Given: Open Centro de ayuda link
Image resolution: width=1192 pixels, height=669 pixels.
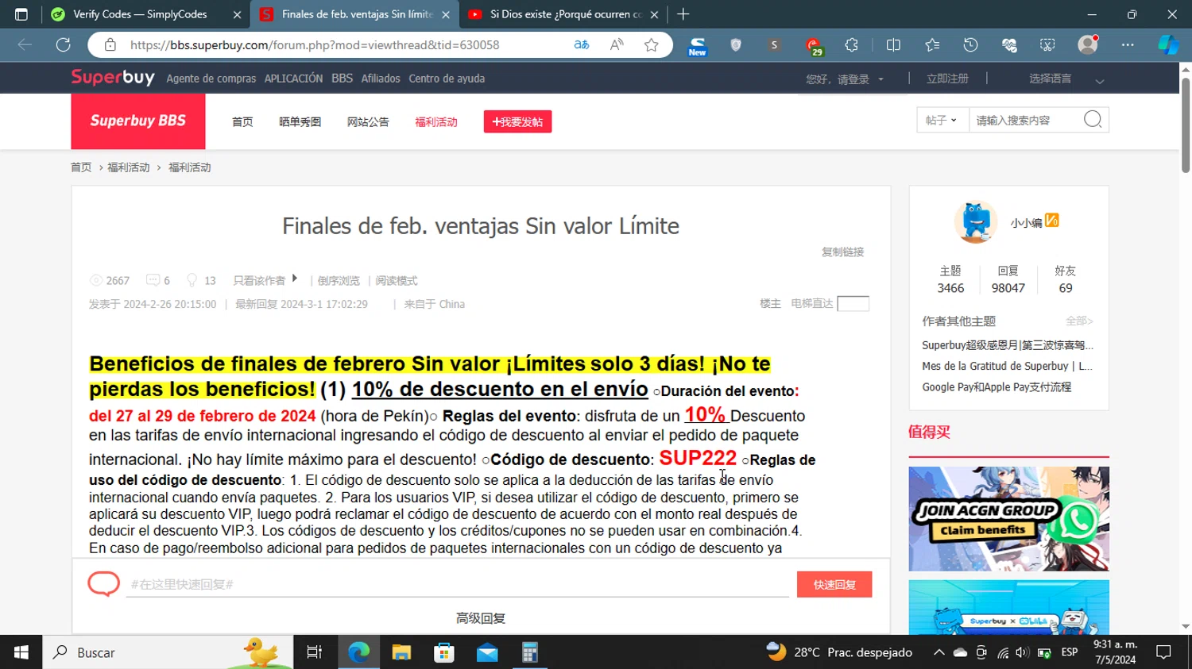Looking at the screenshot, I should point(447,79).
